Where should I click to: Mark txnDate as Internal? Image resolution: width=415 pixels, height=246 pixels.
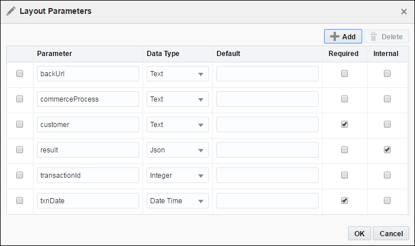387,200
